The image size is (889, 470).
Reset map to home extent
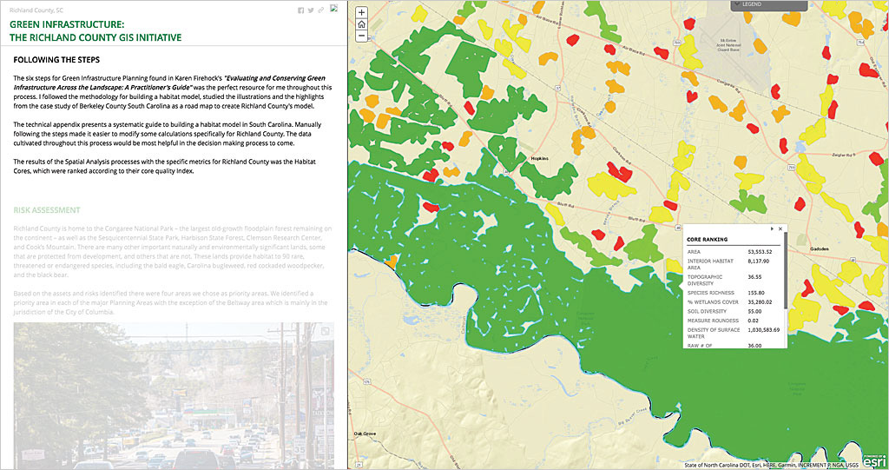click(361, 24)
